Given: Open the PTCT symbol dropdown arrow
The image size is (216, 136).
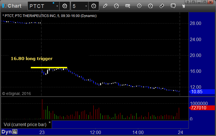Looking at the screenshot, I should [x=57, y=6].
